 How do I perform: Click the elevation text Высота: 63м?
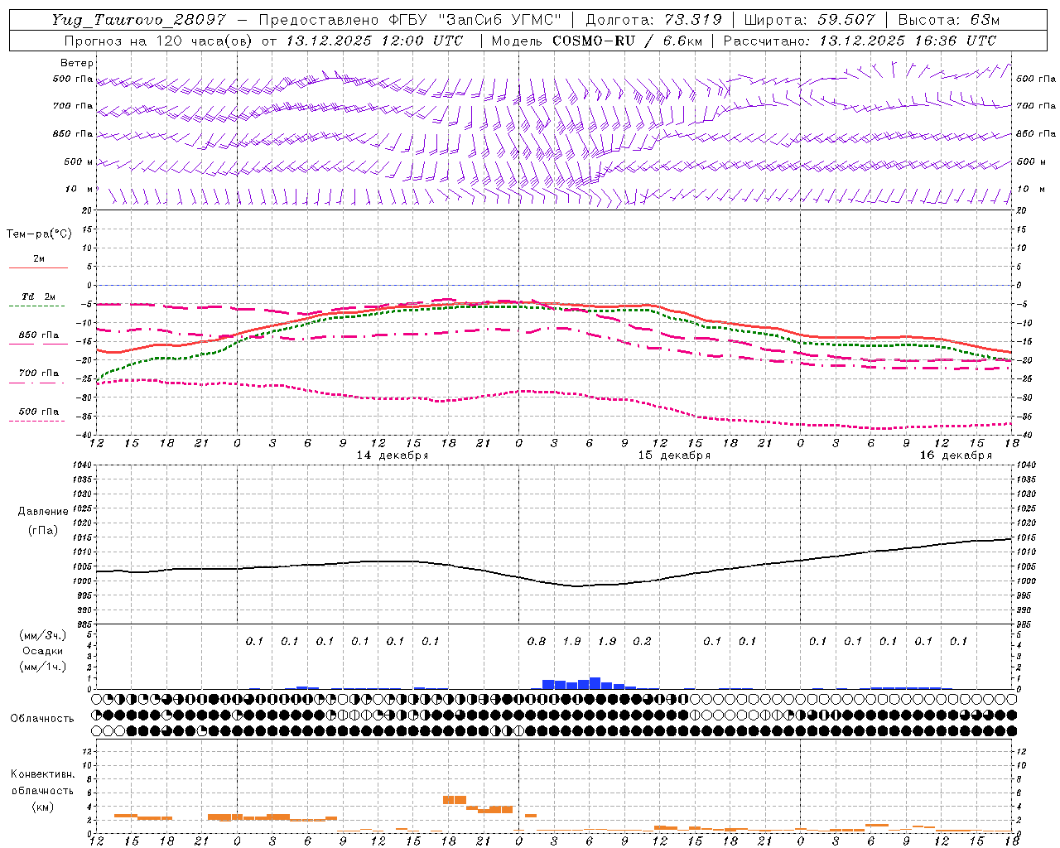point(948,20)
